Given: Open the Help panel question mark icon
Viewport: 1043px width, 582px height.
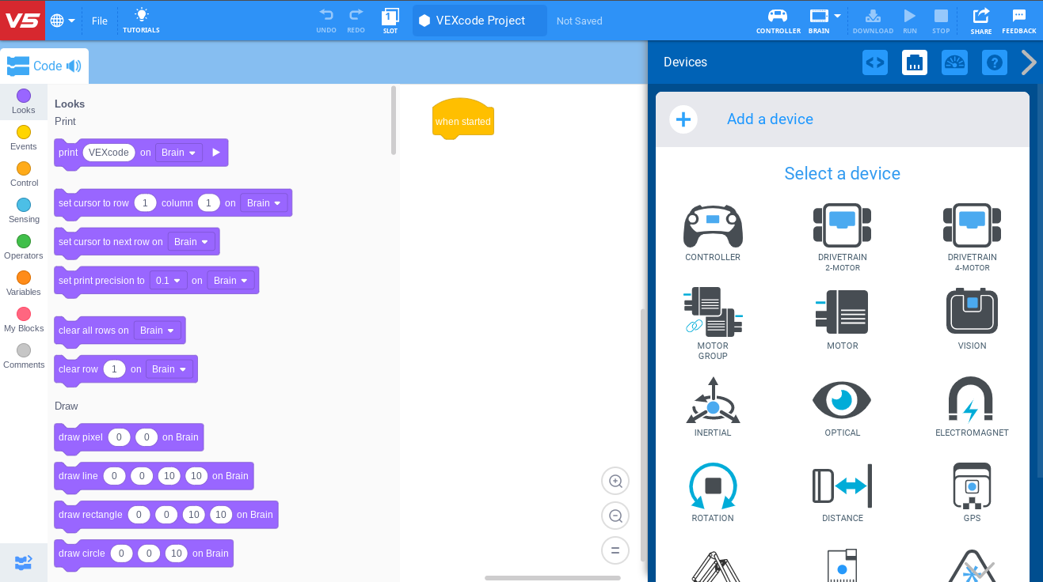Looking at the screenshot, I should click(994, 62).
